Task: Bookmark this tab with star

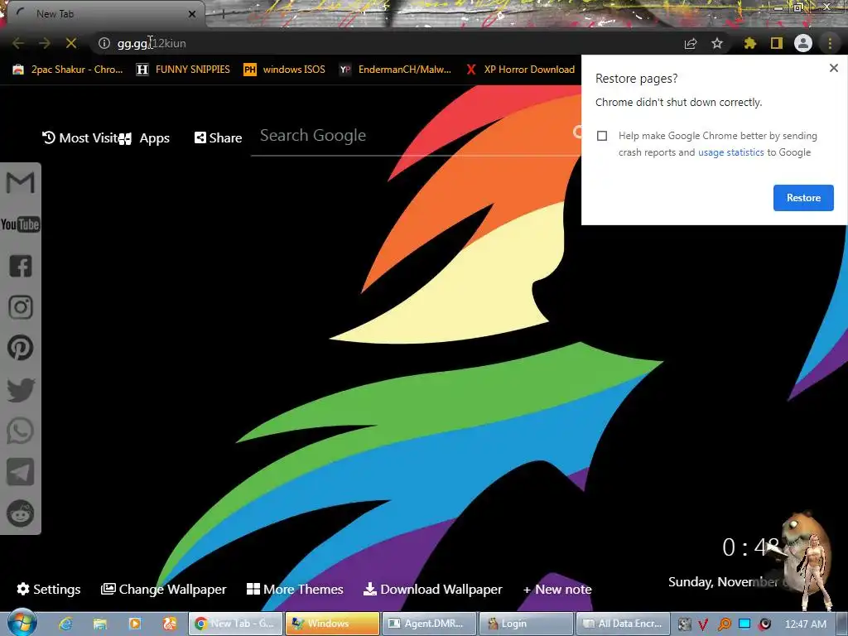Action: pos(717,43)
